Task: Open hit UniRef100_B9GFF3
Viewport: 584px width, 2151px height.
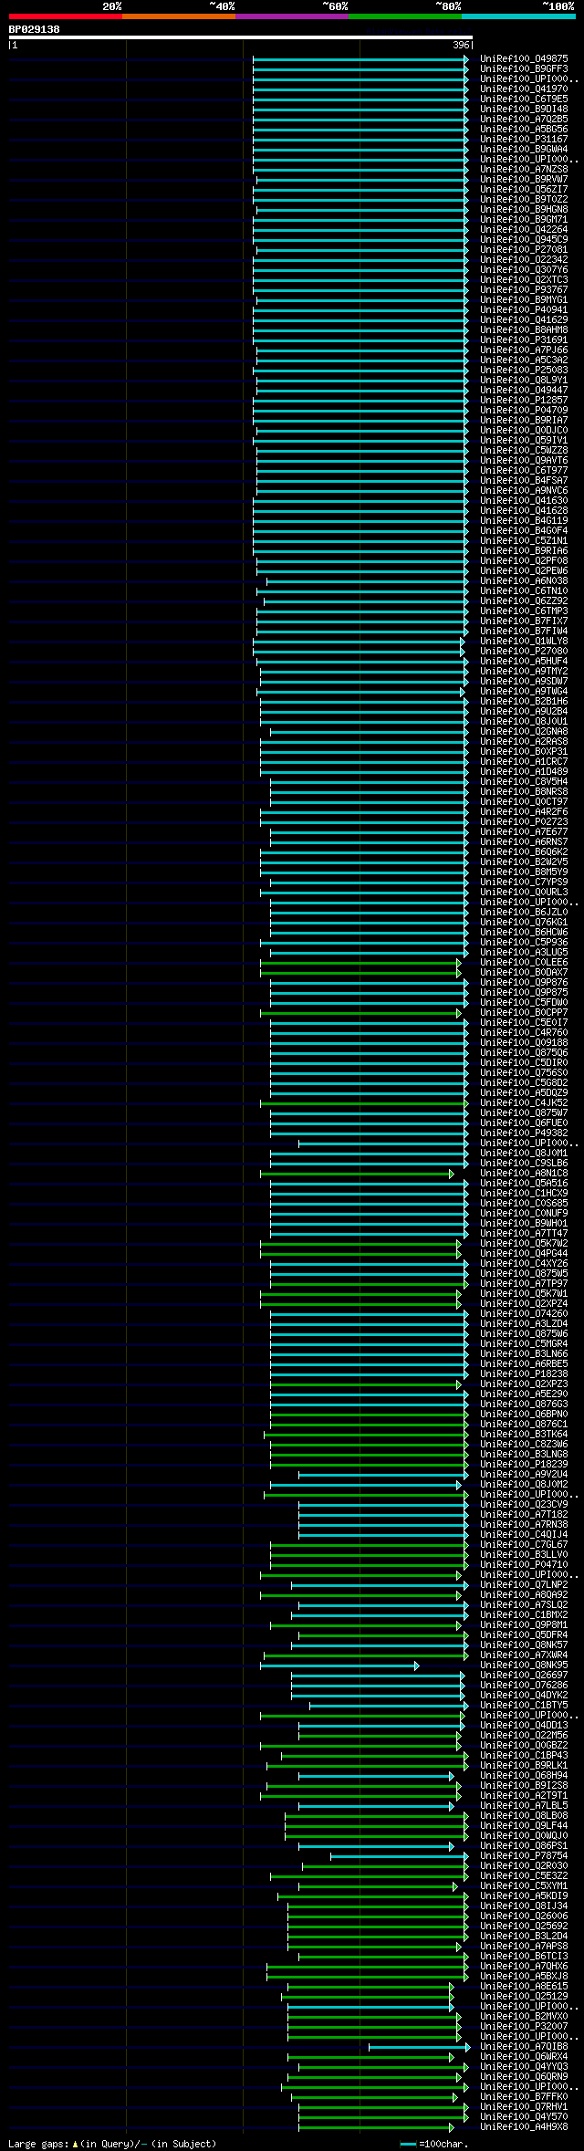Action: pos(524,68)
